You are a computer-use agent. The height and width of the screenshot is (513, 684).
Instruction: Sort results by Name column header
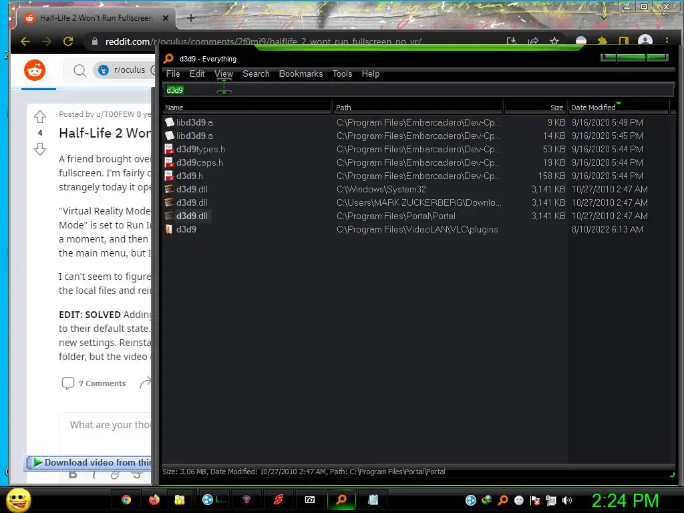point(247,108)
